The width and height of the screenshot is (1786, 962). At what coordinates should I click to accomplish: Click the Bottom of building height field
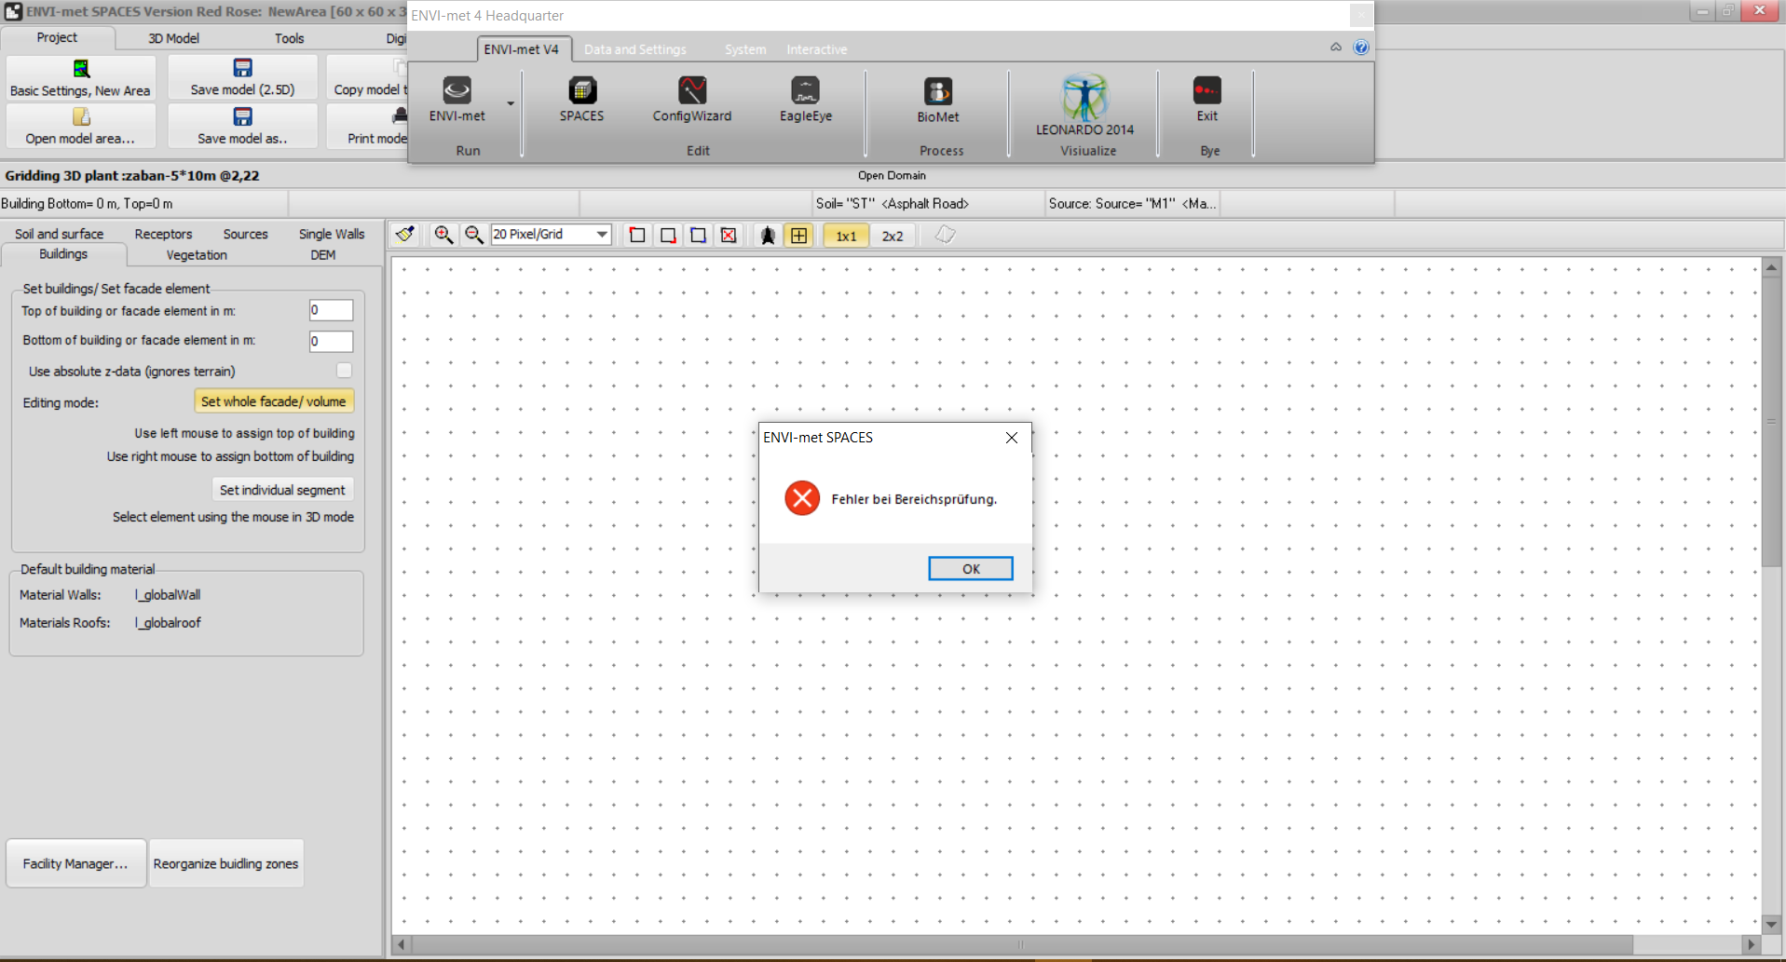(331, 341)
